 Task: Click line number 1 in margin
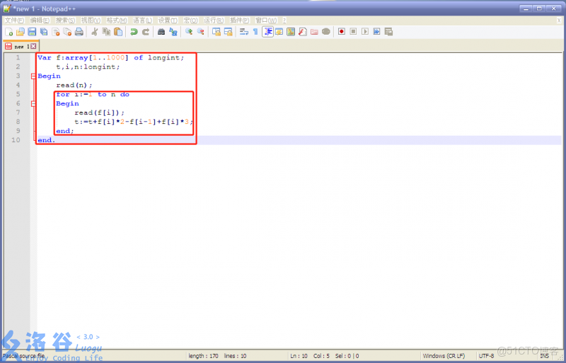18,58
